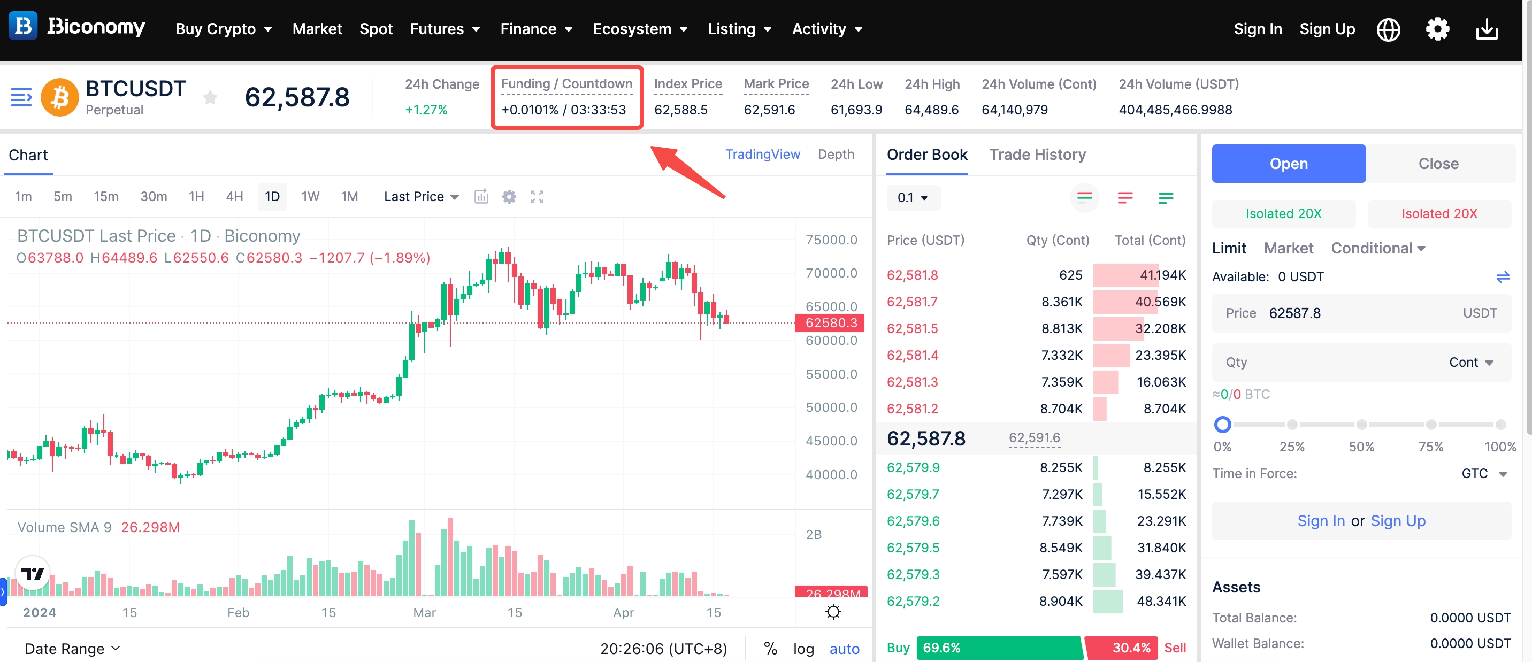This screenshot has width=1532, height=662.
Task: Click the green Isolated 20X button
Action: click(x=1283, y=214)
